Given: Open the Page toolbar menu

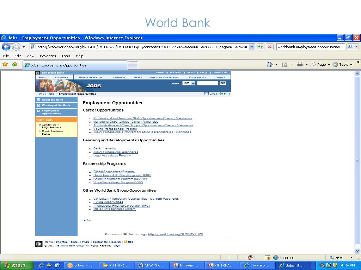Looking at the screenshot, I should 320,65.
